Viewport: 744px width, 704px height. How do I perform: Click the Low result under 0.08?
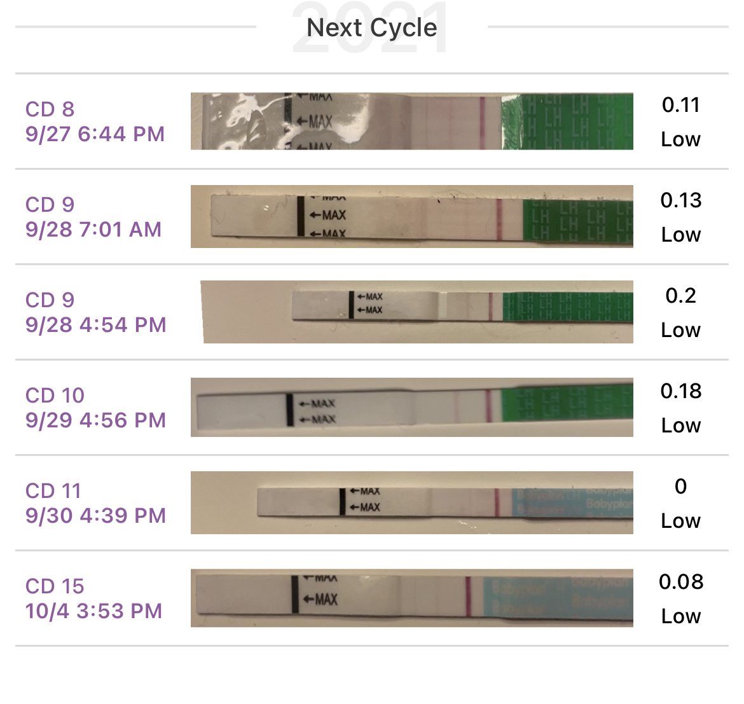(680, 616)
